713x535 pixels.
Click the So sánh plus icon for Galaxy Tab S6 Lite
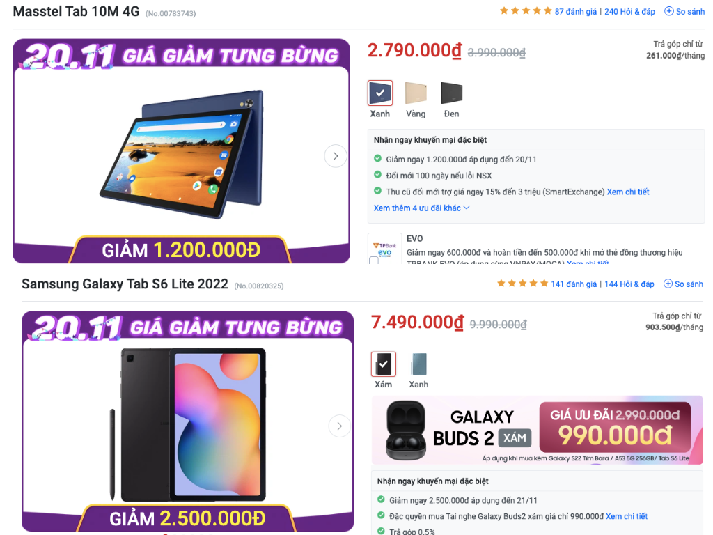tap(668, 284)
